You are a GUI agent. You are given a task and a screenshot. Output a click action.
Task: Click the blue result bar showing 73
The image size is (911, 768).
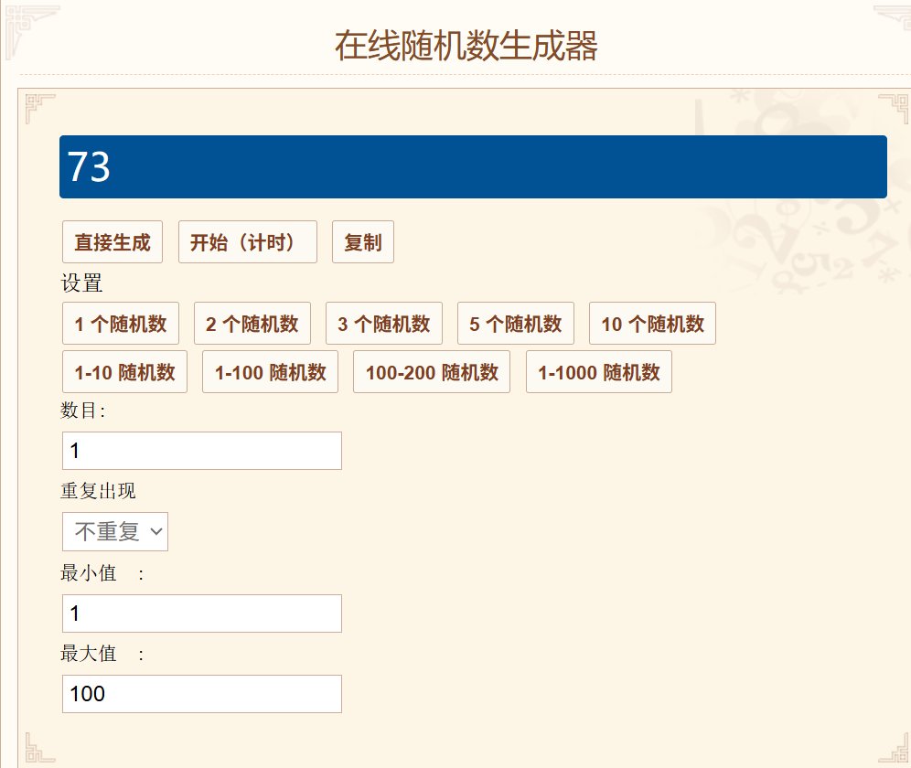pos(473,167)
